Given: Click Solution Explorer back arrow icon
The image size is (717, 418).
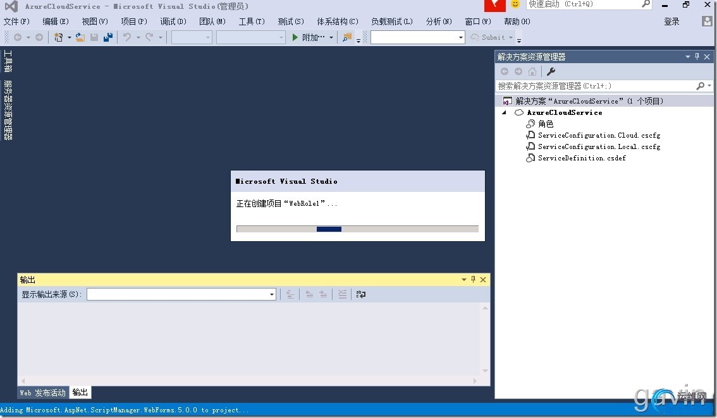Looking at the screenshot, I should click(505, 71).
